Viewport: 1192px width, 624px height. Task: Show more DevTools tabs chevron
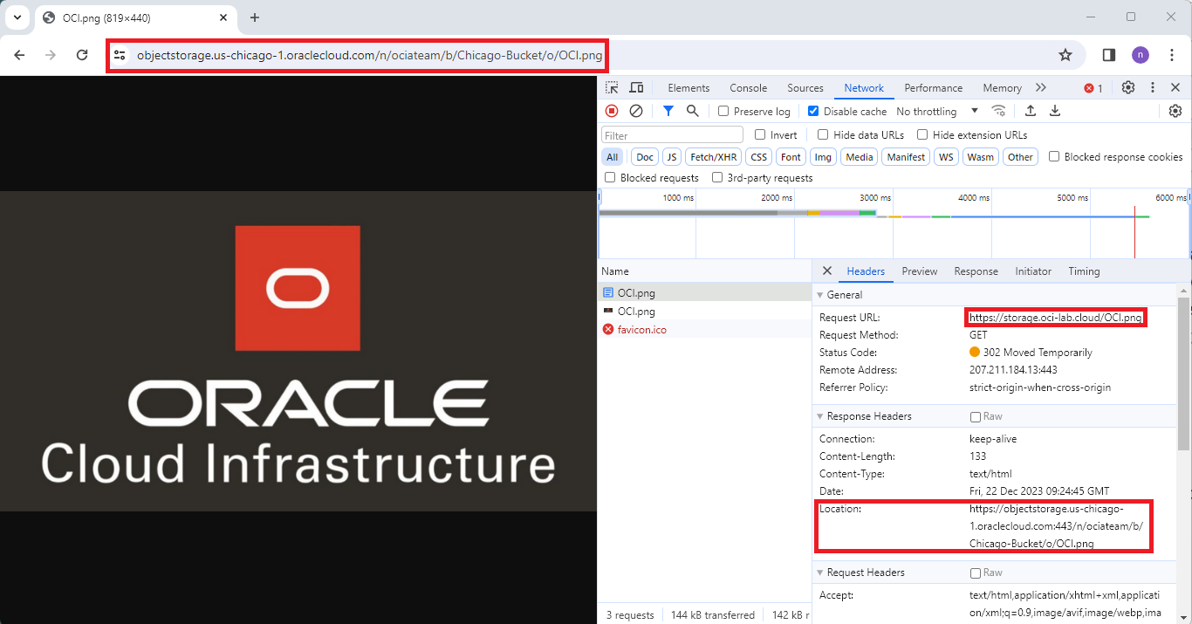click(1040, 87)
